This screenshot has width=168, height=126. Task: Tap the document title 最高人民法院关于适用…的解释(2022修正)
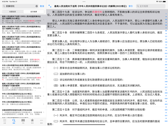tap(90, 6)
